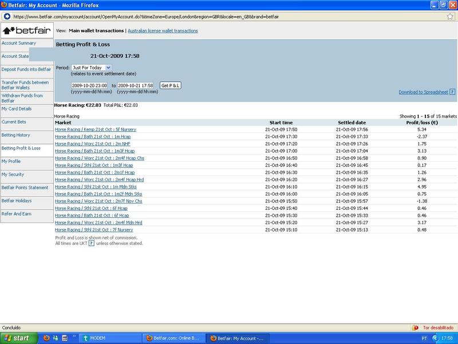Click the help icon beside Download to Spreadsheet
Viewport: 458px width, 344px height.
452,92
